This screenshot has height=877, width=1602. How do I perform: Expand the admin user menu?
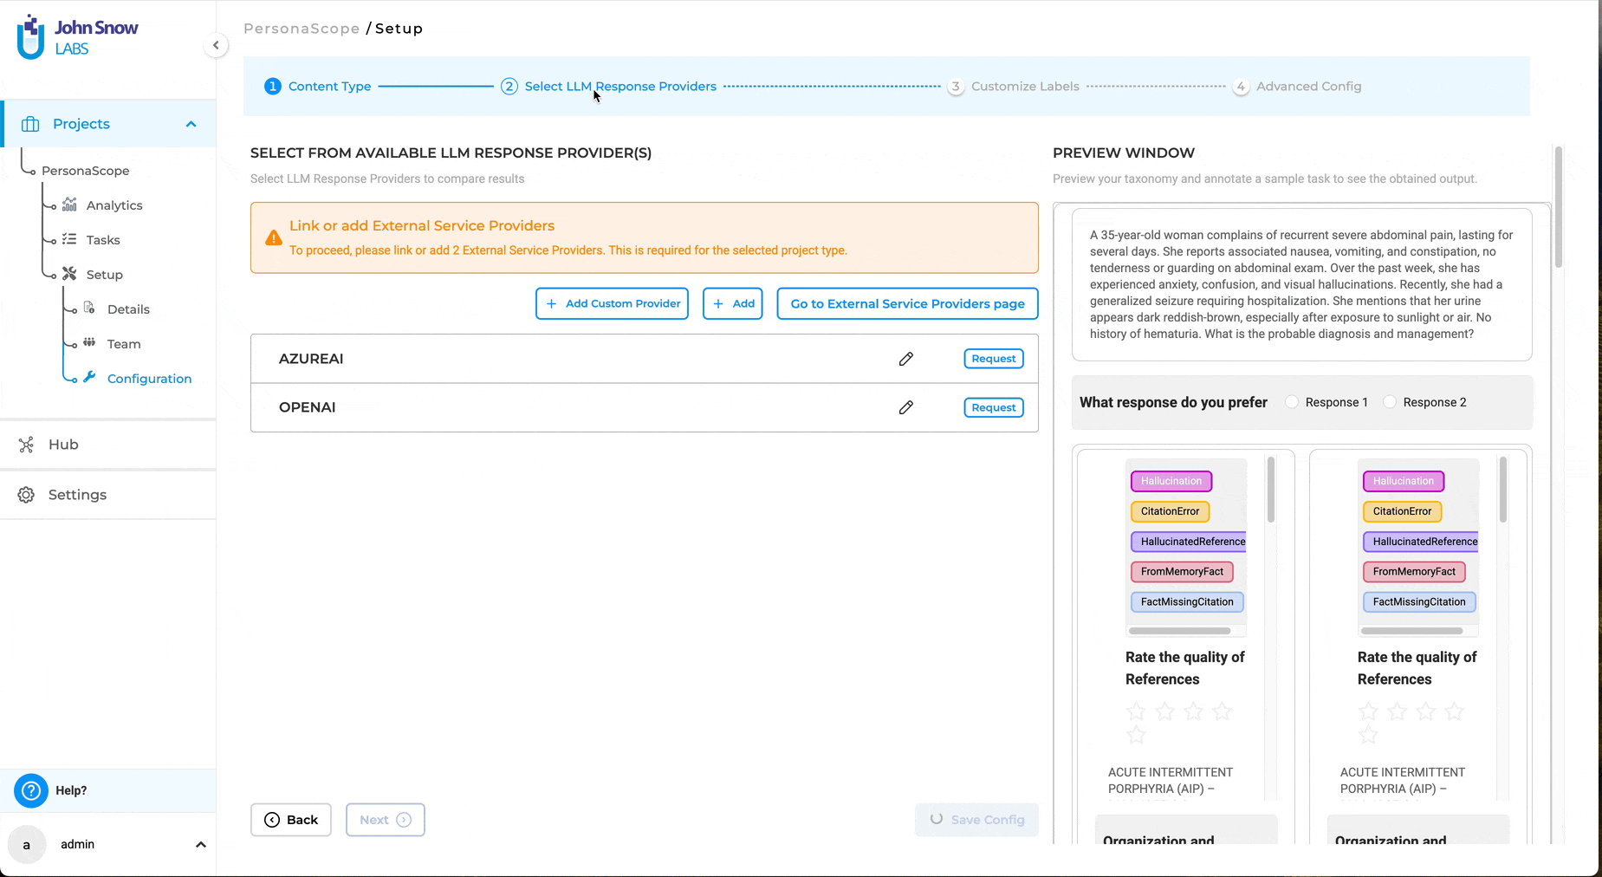coord(200,845)
